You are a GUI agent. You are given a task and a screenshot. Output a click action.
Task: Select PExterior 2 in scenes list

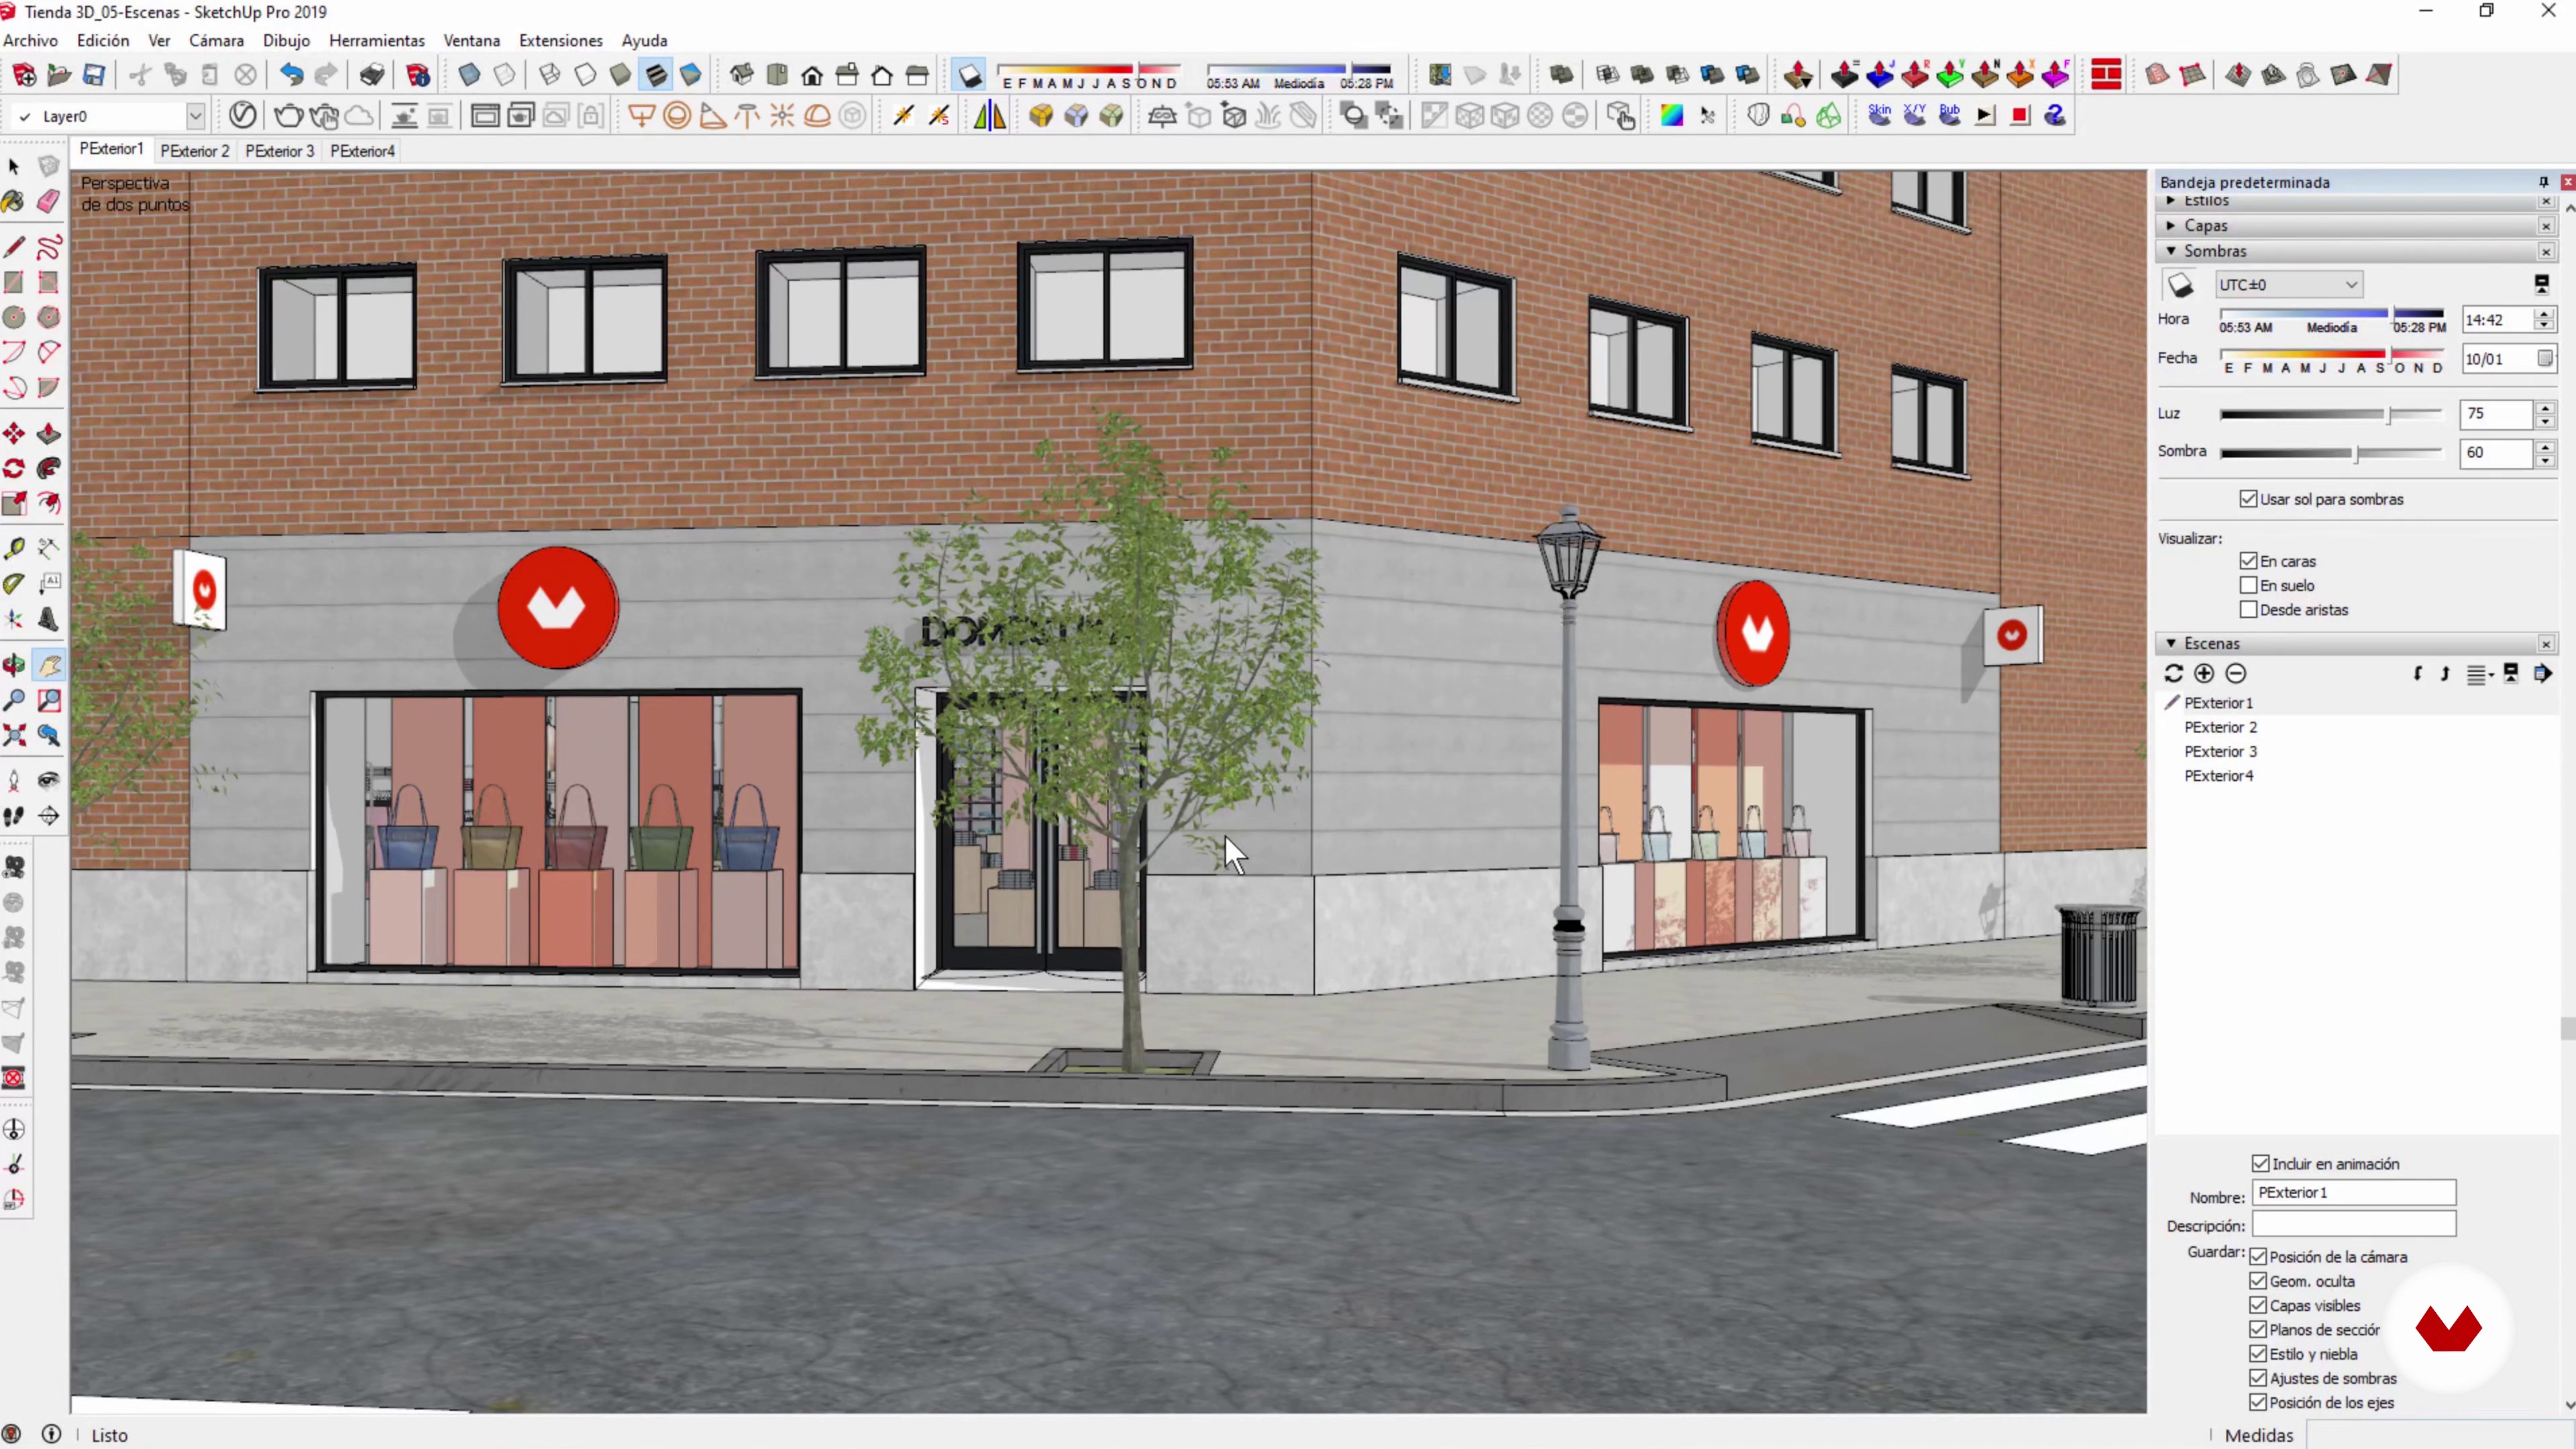click(2220, 727)
